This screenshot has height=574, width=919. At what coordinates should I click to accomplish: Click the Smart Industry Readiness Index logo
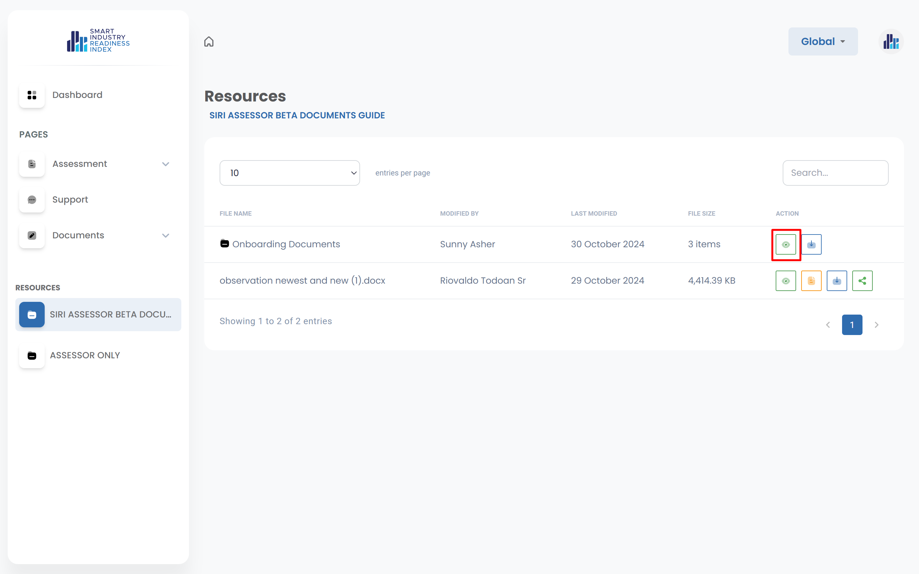click(98, 40)
